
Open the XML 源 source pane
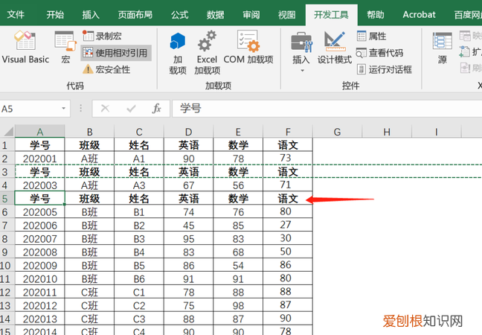click(442, 48)
